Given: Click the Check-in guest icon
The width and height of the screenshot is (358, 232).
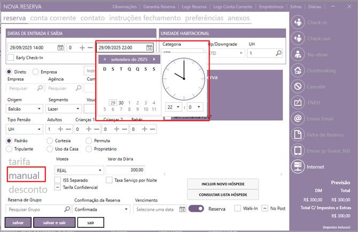Looking at the screenshot, I should click(298, 22).
